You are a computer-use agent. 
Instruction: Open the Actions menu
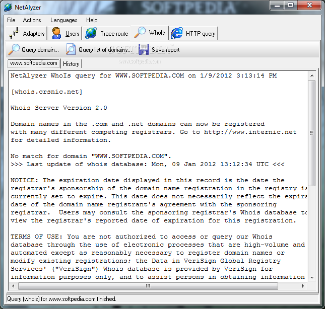point(32,20)
